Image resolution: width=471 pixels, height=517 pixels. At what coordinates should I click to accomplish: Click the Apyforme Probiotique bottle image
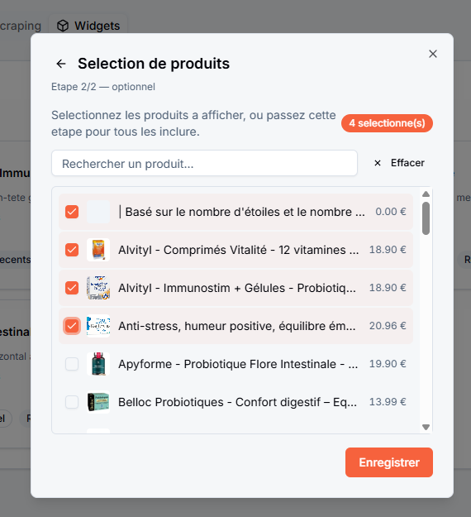(x=98, y=364)
